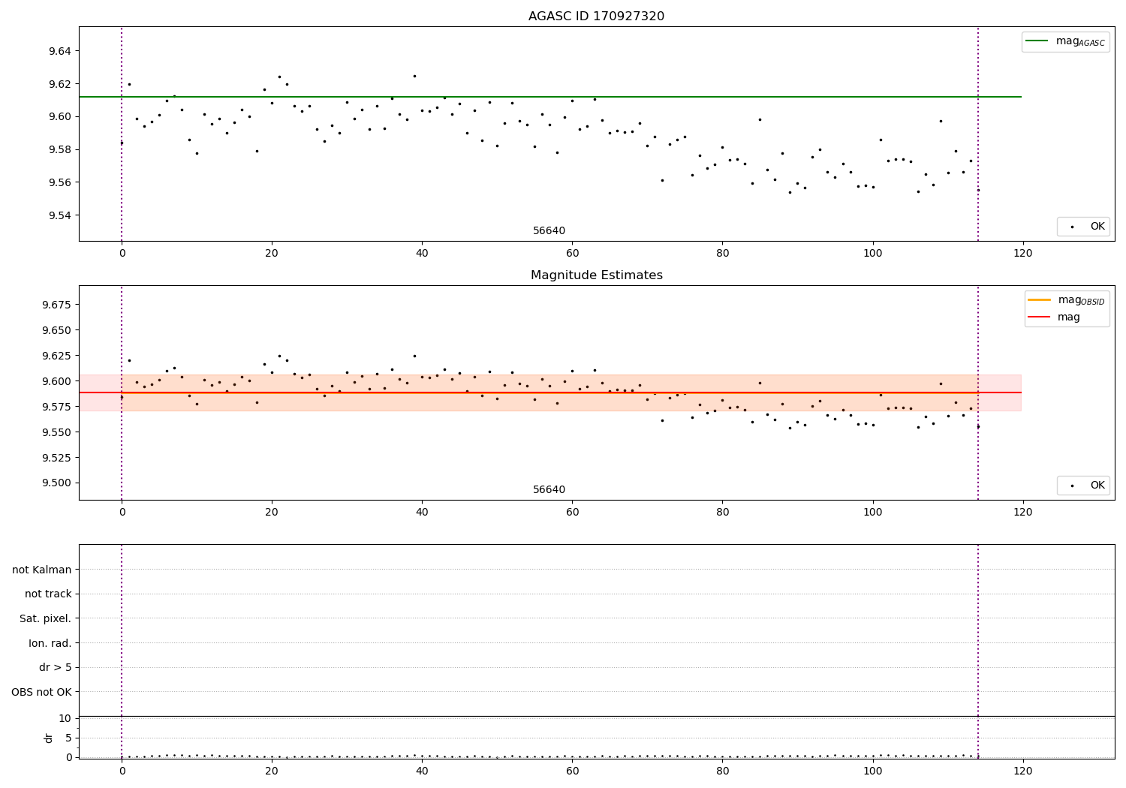The width and height of the screenshot is (1126, 788).
Task: Click the 'OBS not OK' axis label
Action: (42, 692)
